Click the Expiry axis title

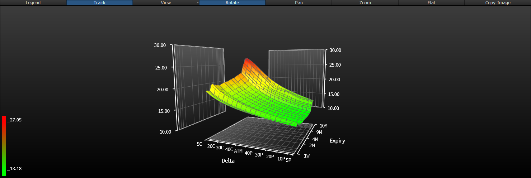click(x=337, y=141)
